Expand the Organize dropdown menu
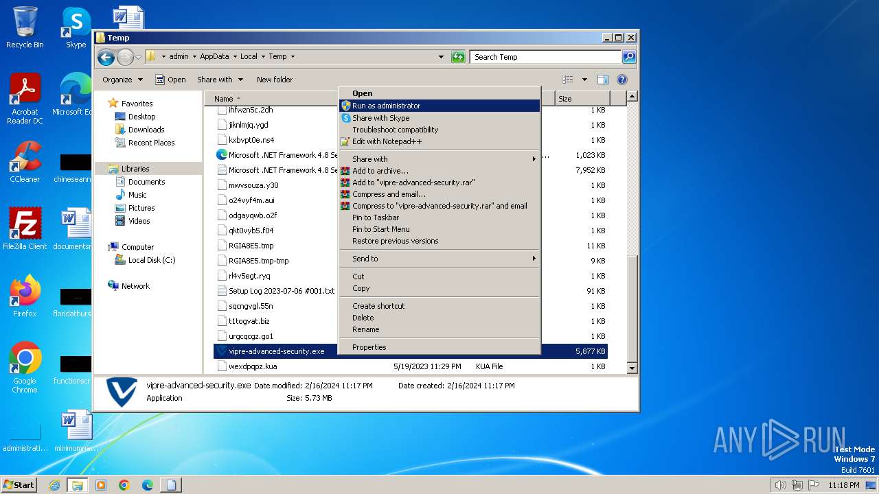The image size is (879, 494). tap(122, 80)
